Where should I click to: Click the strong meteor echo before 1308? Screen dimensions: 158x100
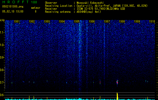[117, 82]
